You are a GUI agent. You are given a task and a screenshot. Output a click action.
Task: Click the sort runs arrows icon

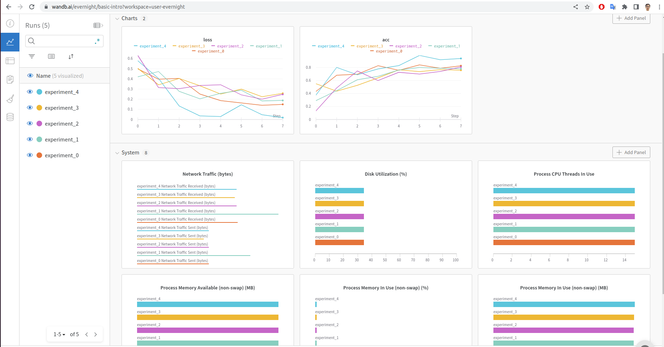[71, 57]
